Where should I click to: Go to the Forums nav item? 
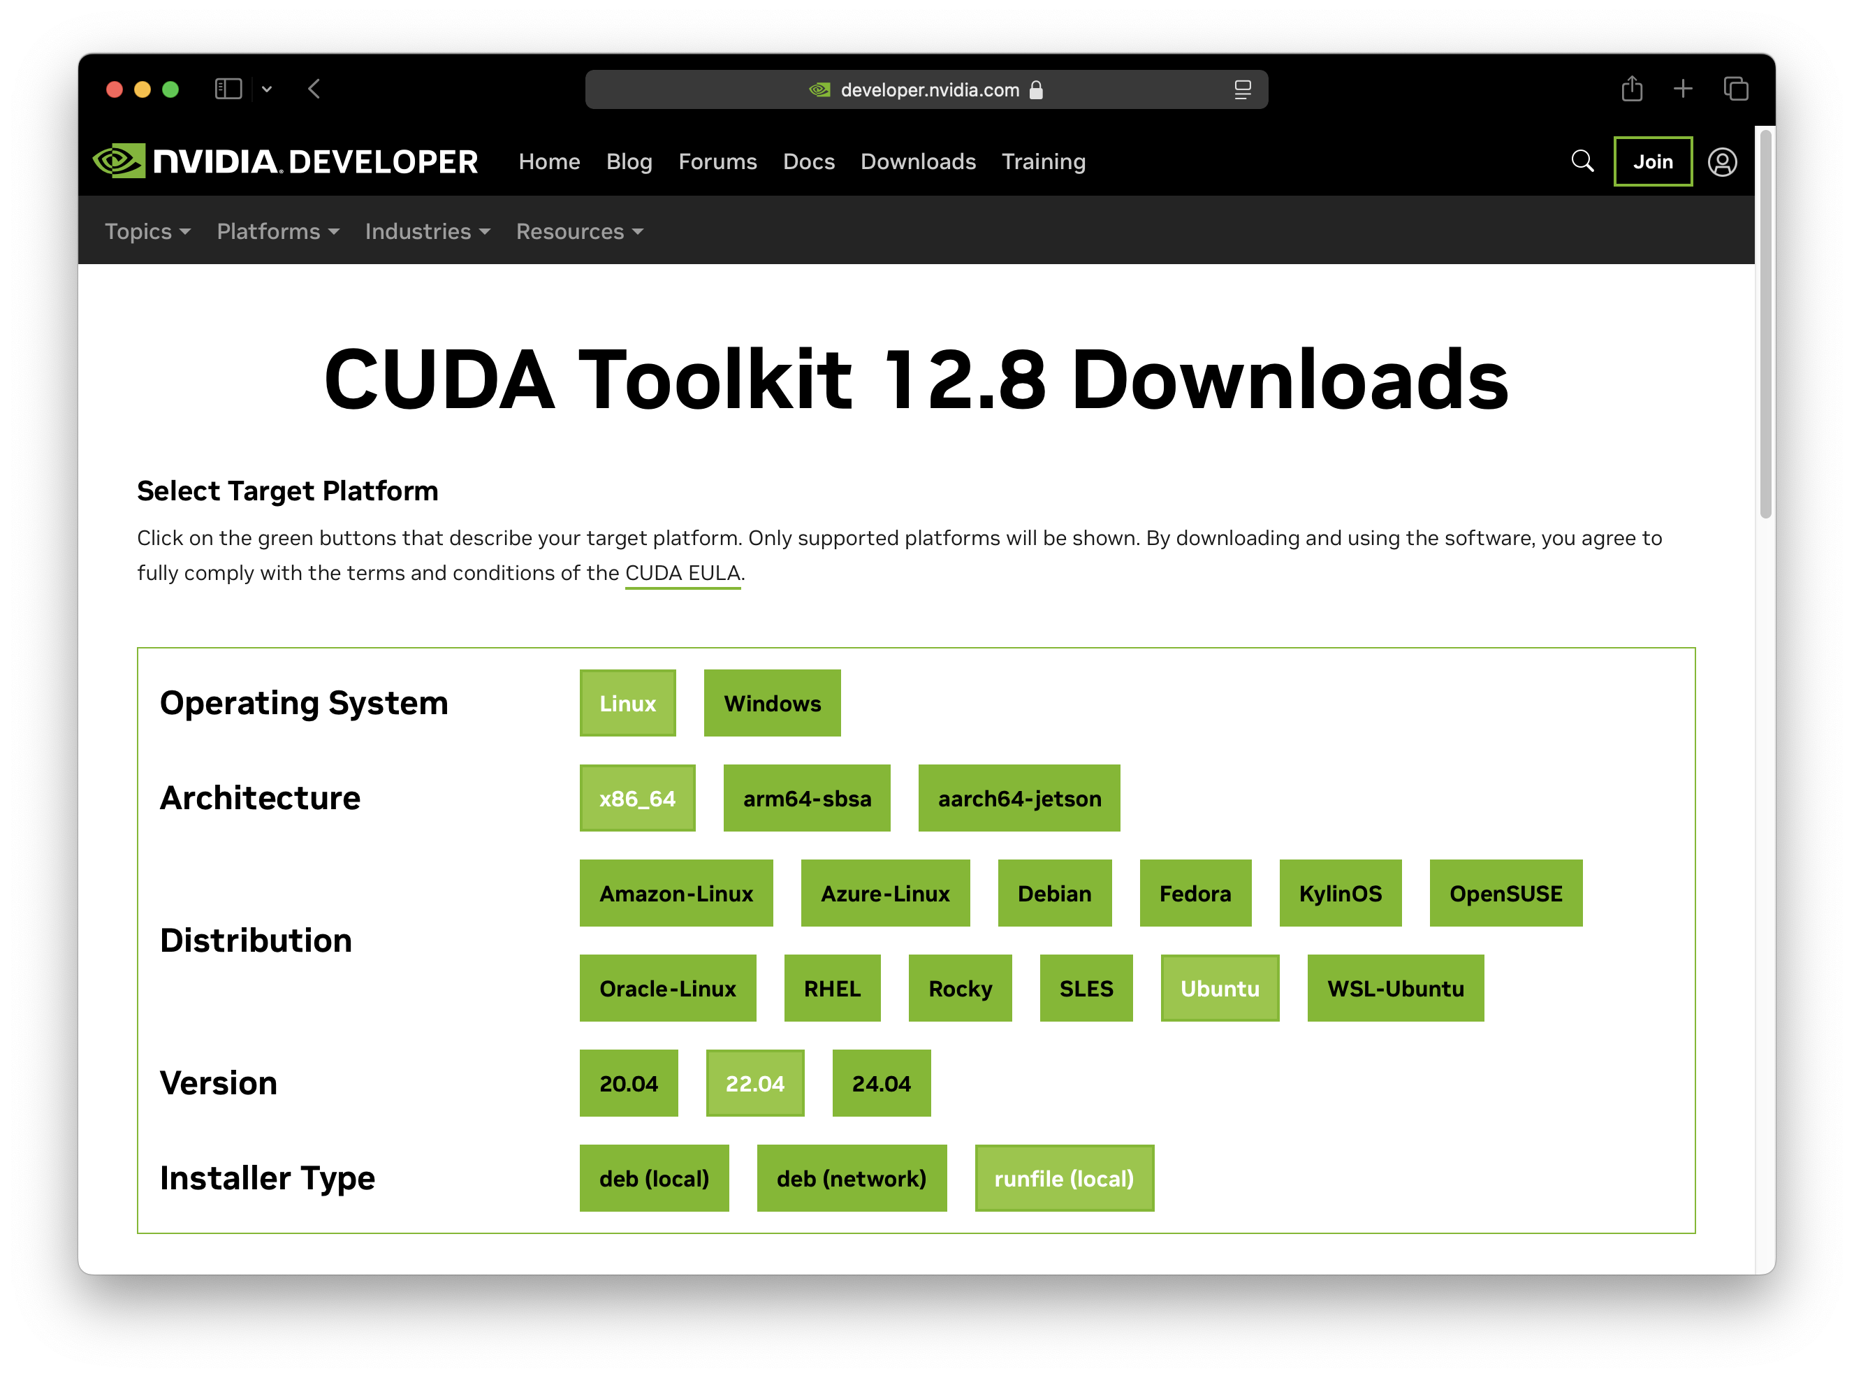tap(717, 162)
